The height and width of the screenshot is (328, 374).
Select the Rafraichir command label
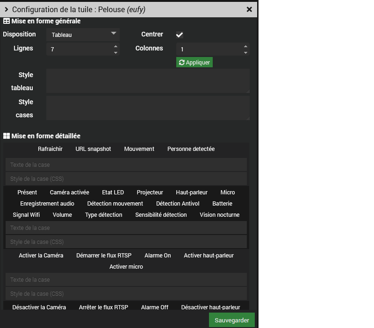(x=50, y=149)
